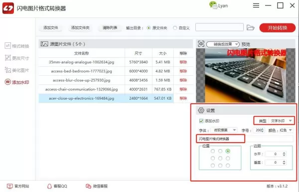Screen dimensions: 299x192
Task: Remove access-chair-communication-1329066.jpg from list
Action: [x=183, y=89]
